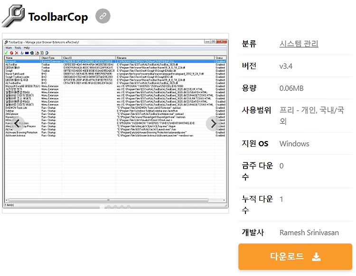Select the file size value 0.06MB
Screen dimensions: 356x276
[291, 89]
